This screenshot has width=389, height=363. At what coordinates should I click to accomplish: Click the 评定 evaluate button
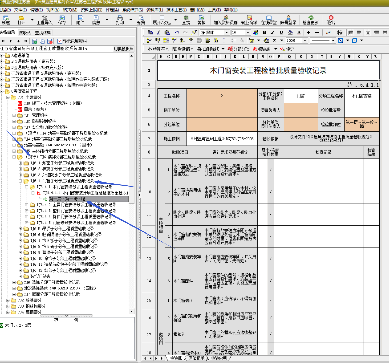tap(287, 49)
